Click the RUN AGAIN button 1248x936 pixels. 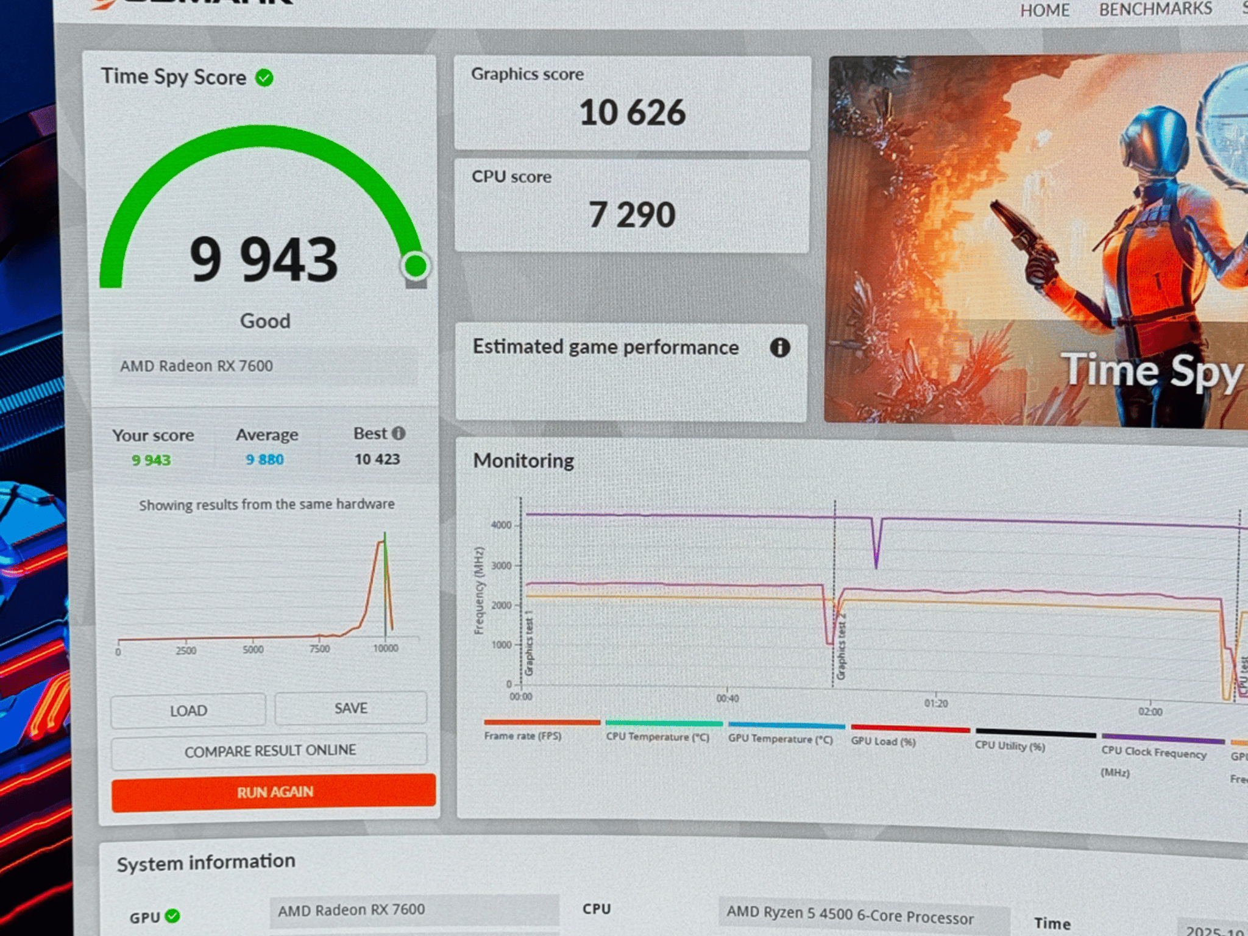point(274,792)
